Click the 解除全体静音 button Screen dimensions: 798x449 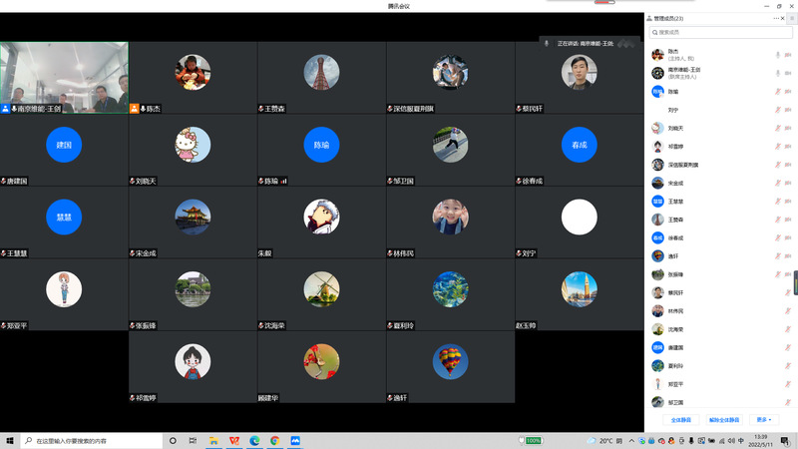pos(724,420)
